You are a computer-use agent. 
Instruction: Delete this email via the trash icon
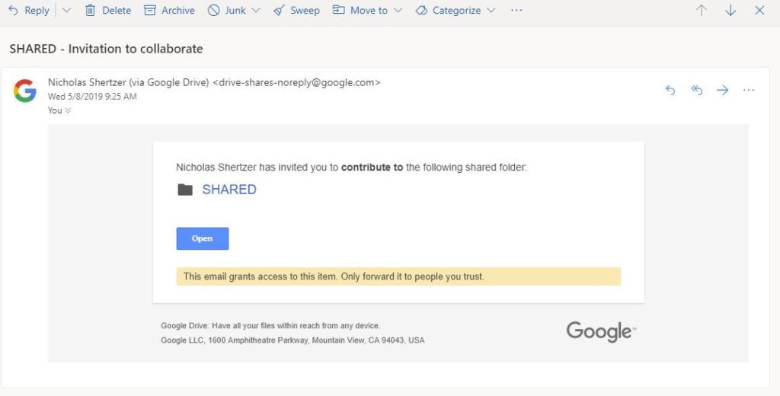point(108,11)
